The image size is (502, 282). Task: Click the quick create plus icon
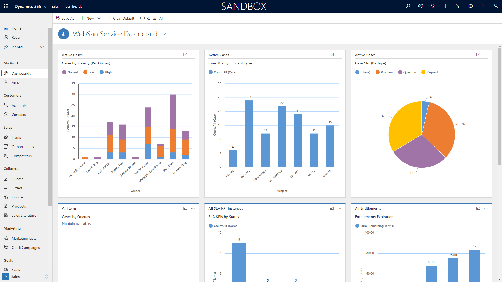click(x=446, y=6)
